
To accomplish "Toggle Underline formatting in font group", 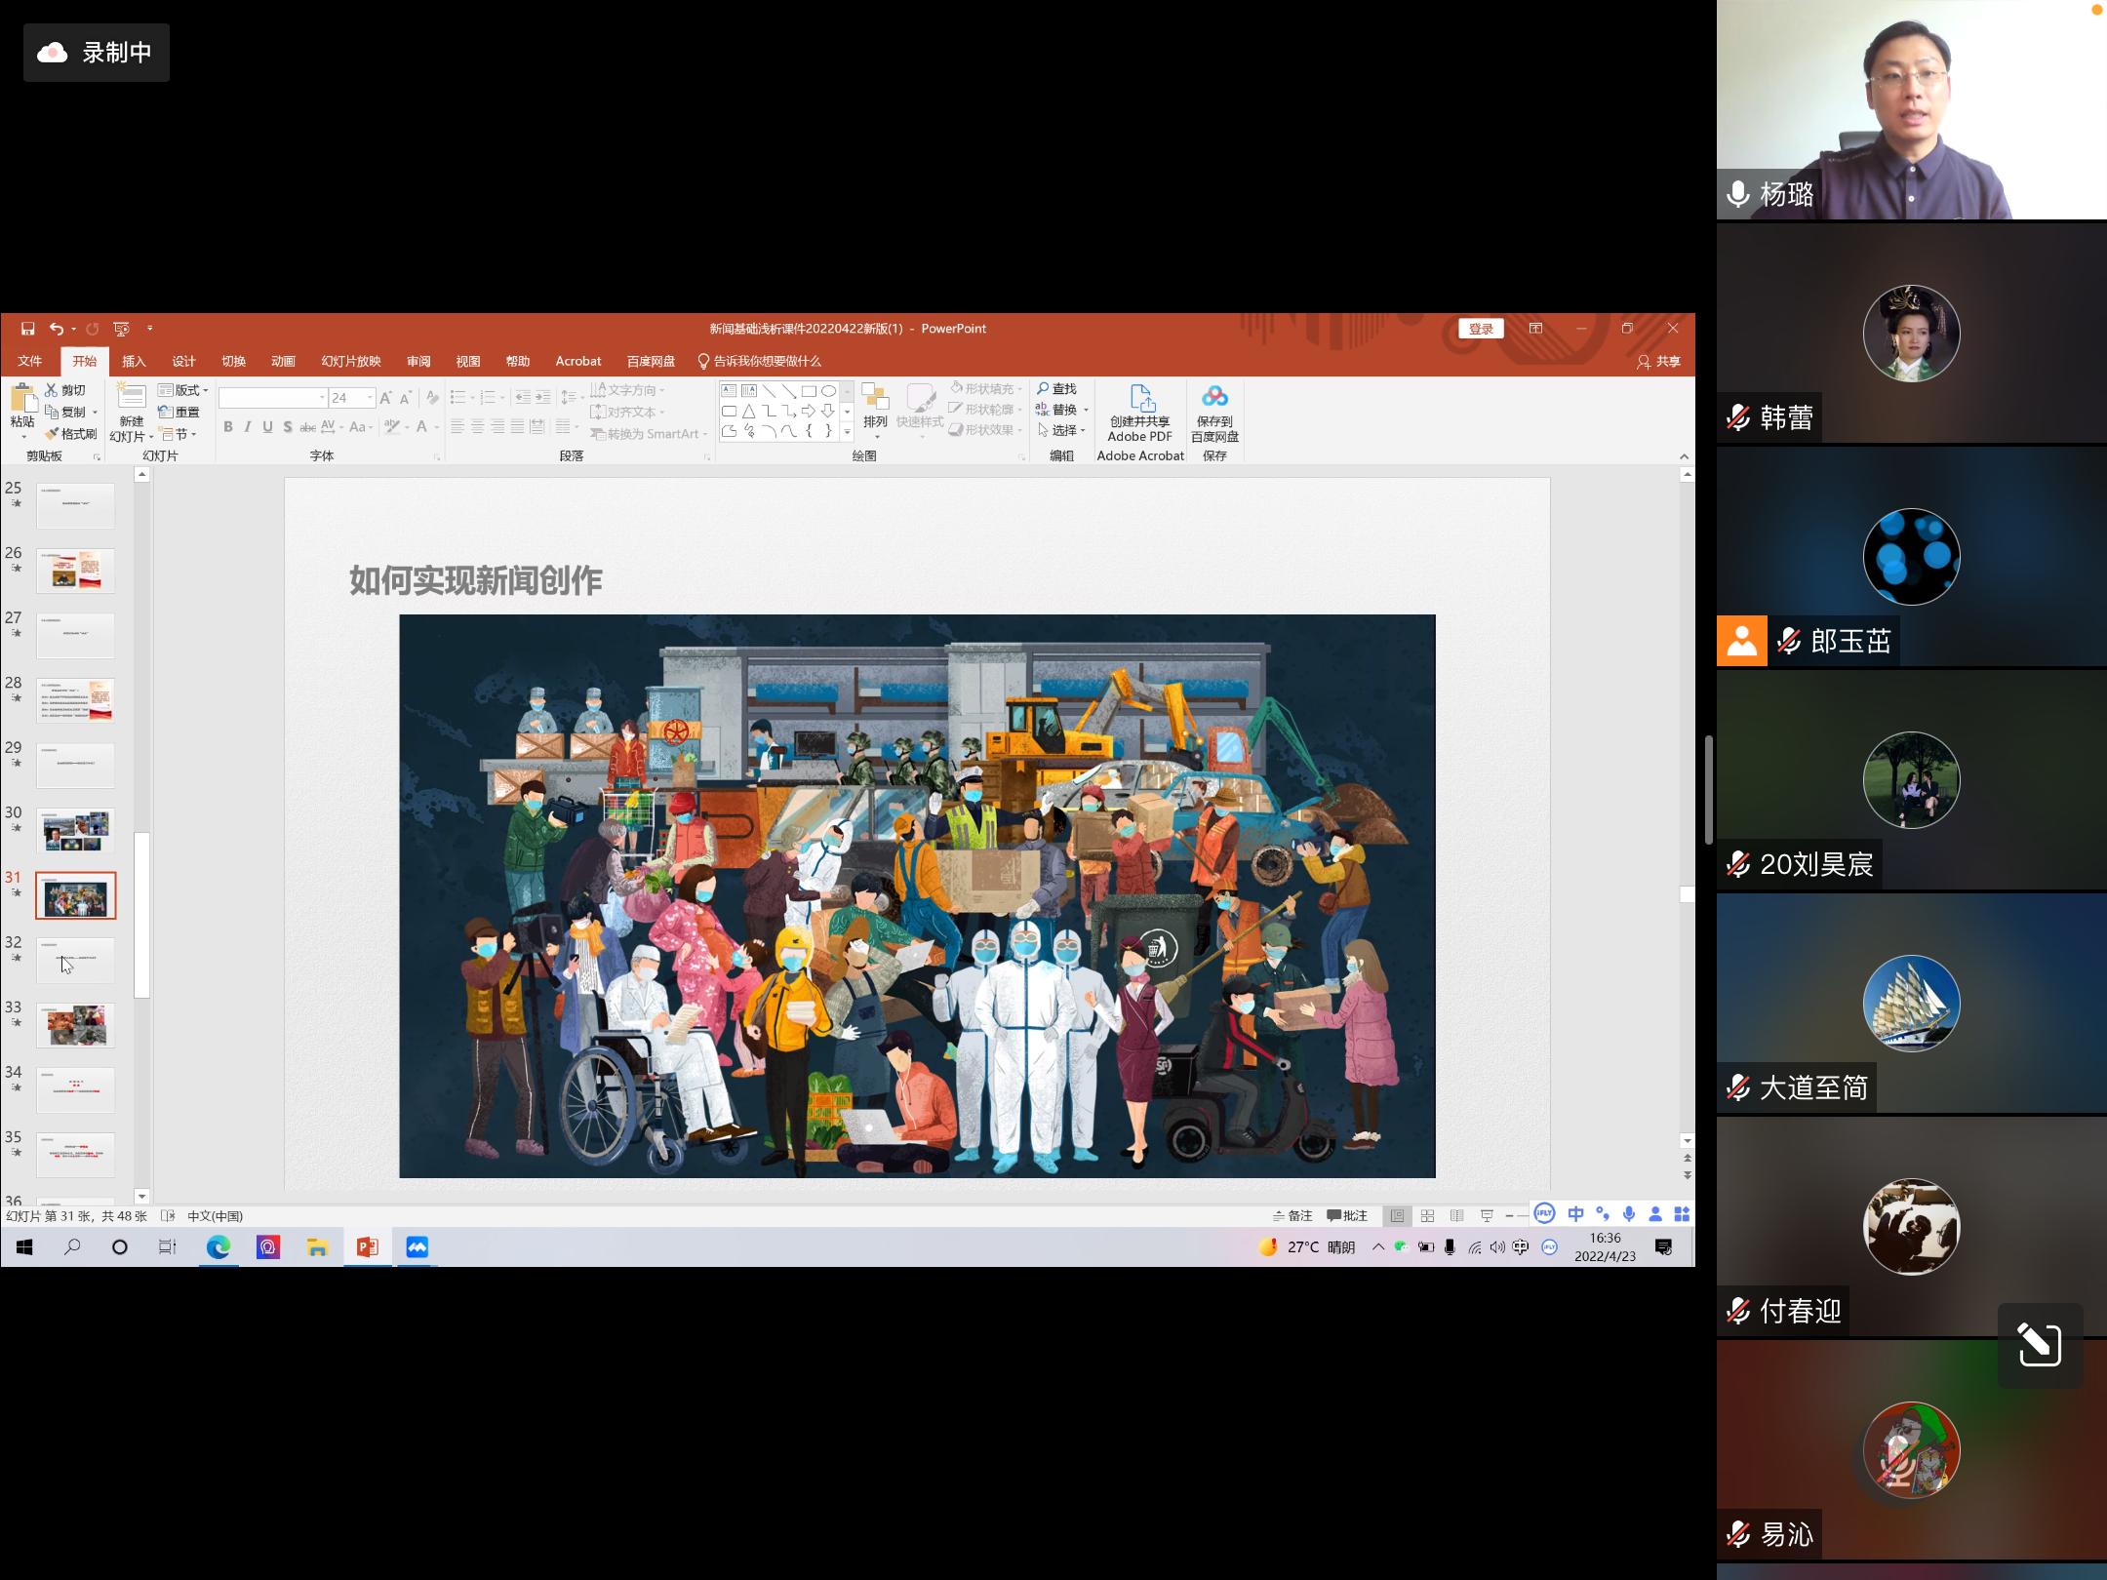I will click(x=267, y=427).
